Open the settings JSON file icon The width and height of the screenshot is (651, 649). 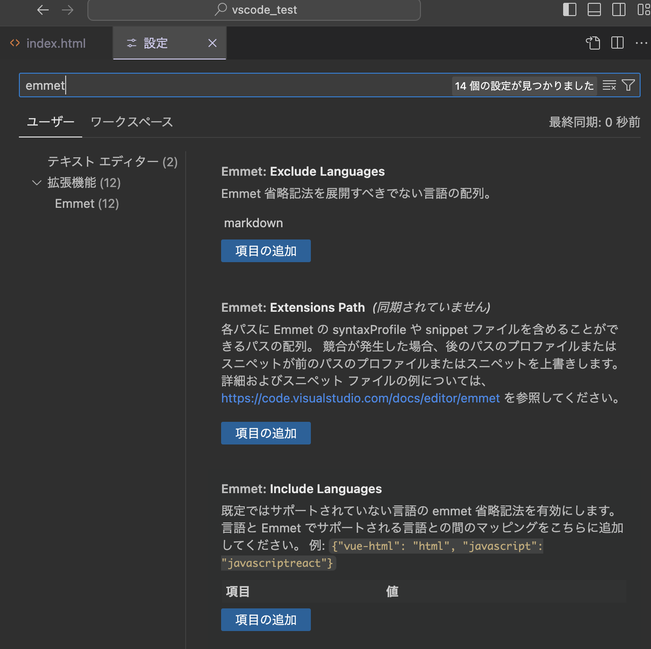pos(592,43)
